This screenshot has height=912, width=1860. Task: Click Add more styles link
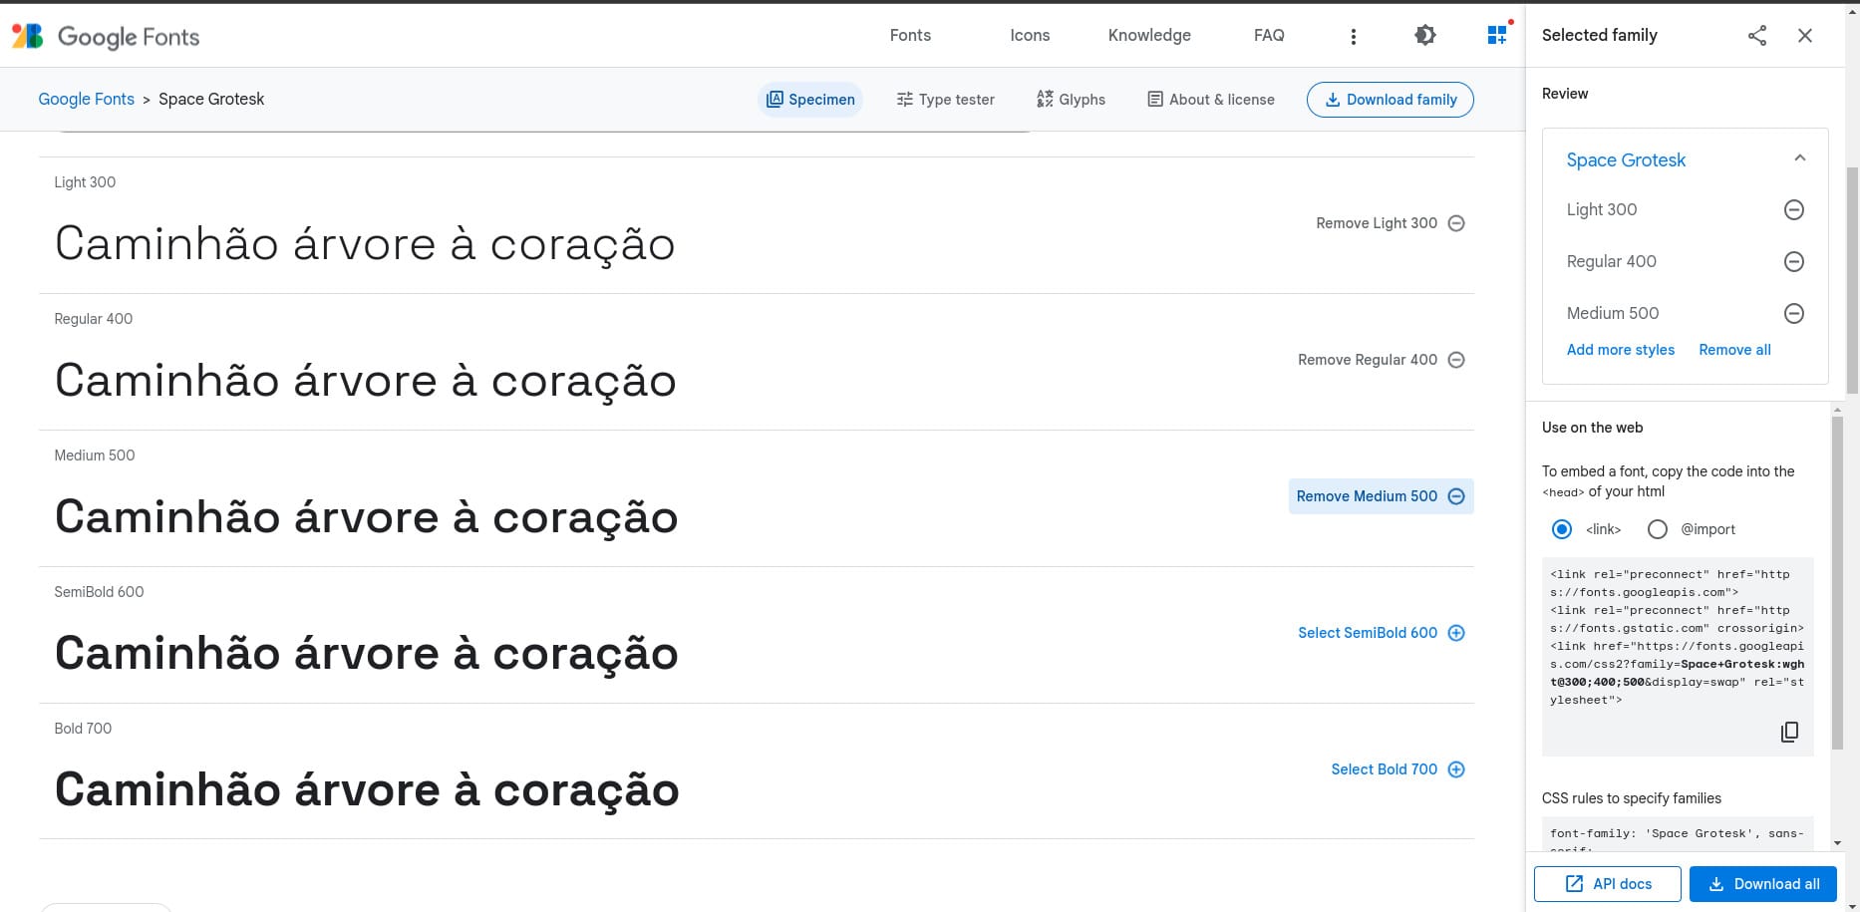click(x=1621, y=350)
